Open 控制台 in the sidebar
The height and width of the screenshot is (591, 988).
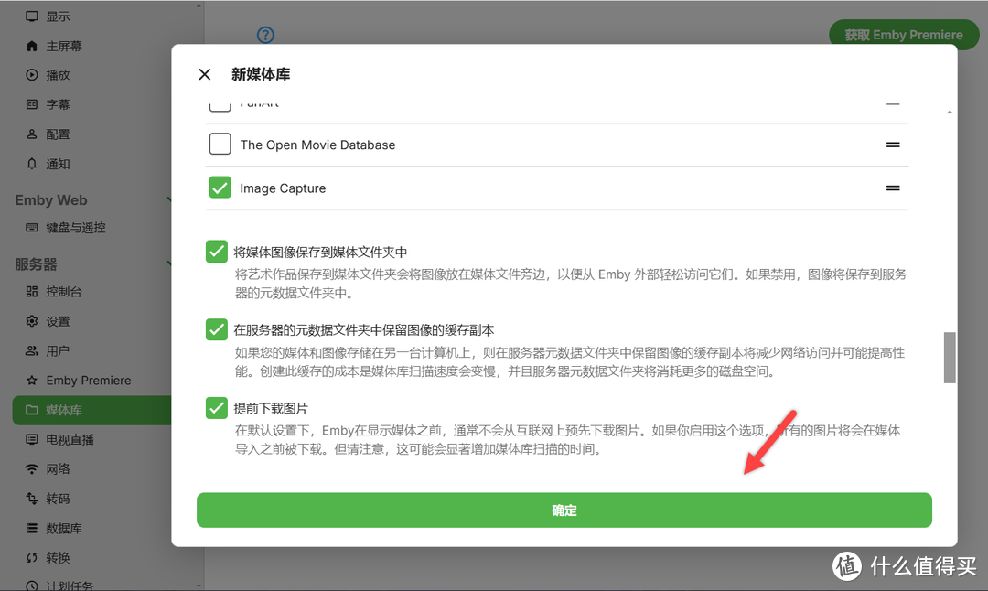[64, 292]
